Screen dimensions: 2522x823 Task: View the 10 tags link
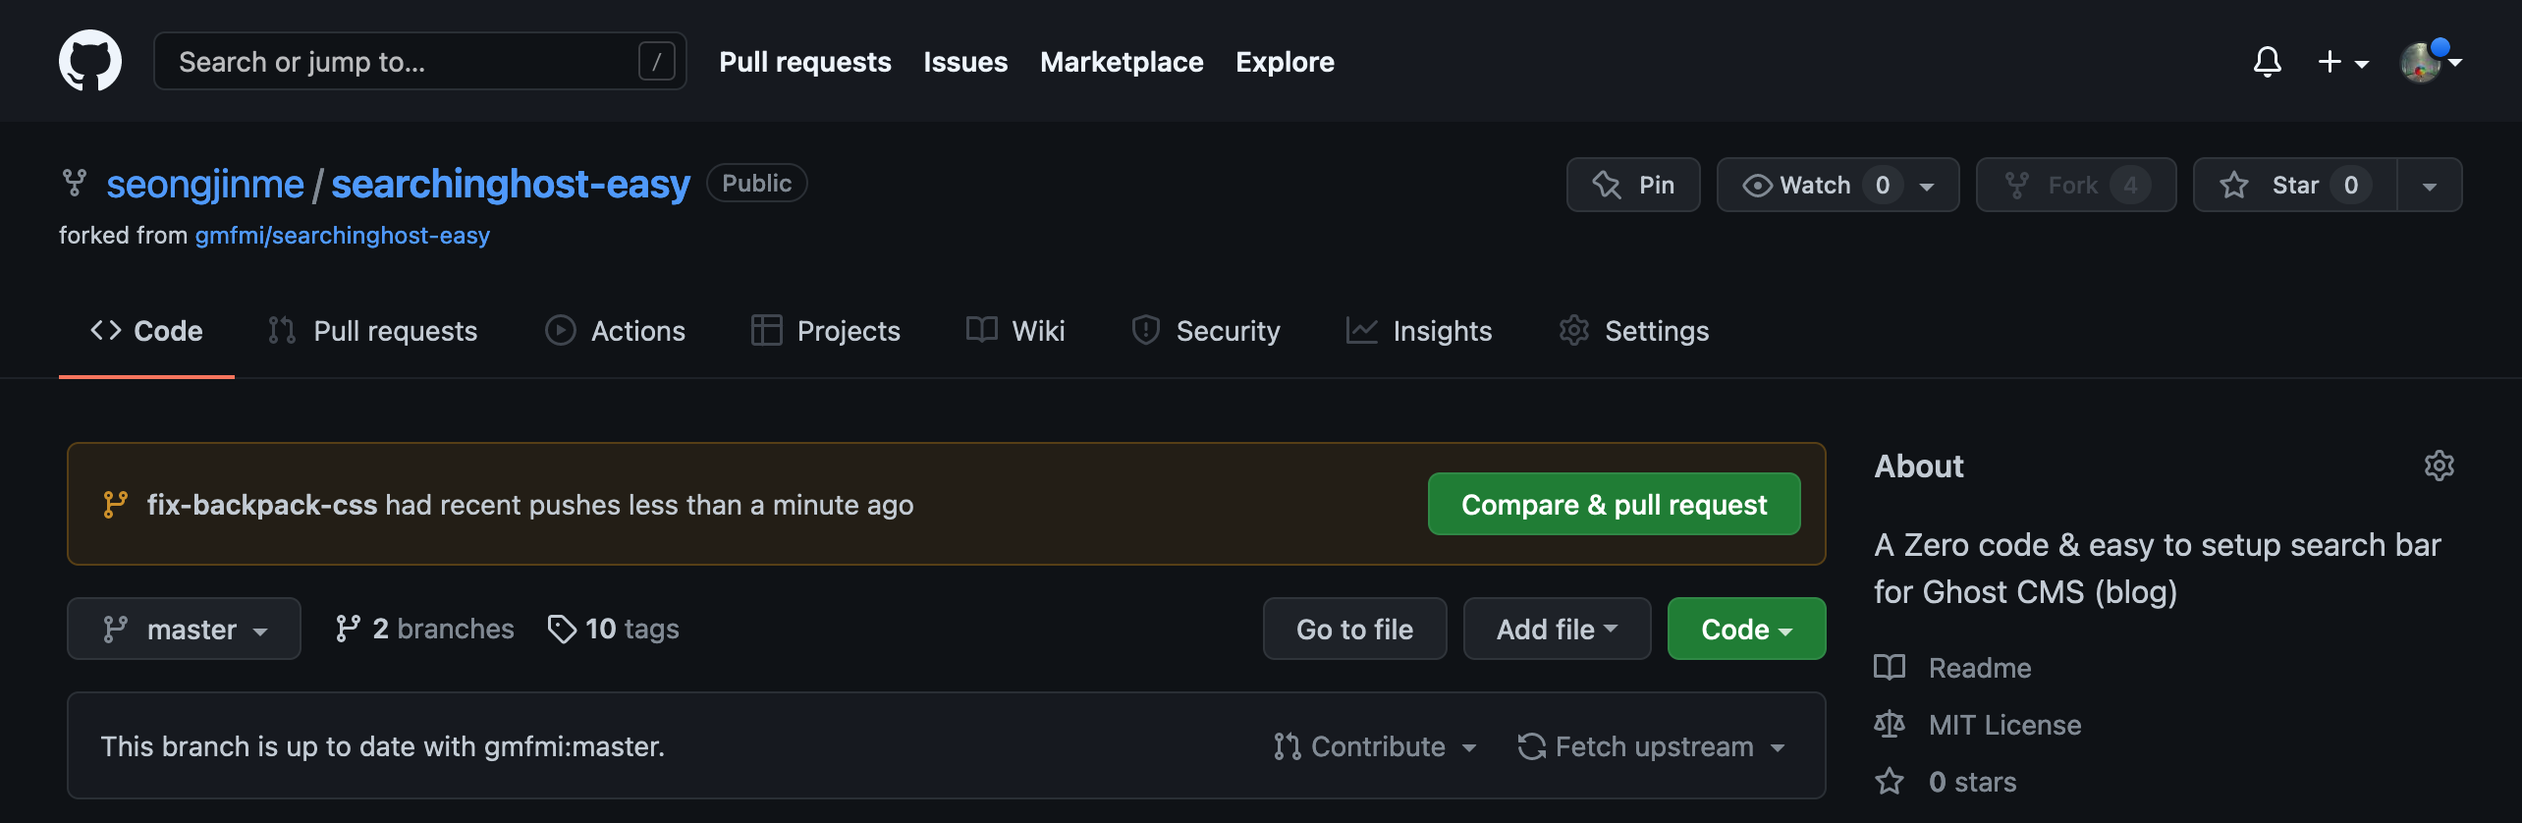(614, 629)
